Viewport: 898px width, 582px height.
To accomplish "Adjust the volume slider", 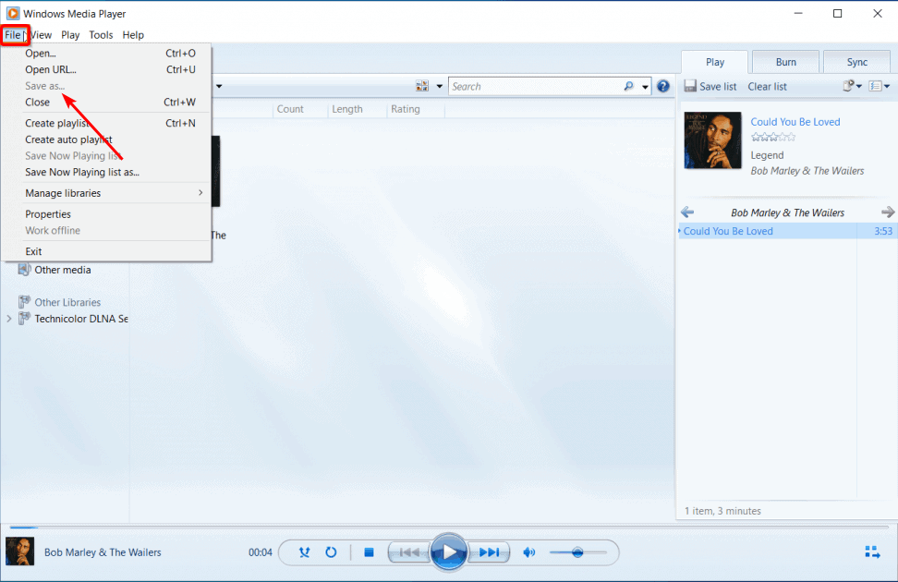I will click(x=577, y=552).
